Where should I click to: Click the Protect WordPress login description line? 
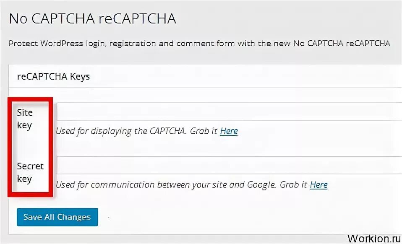[x=199, y=43]
